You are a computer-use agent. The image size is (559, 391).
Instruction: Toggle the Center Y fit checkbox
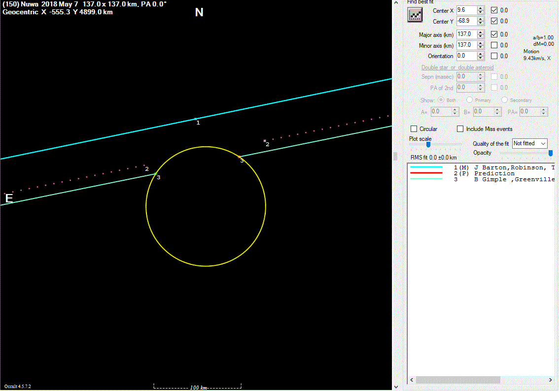coord(494,21)
